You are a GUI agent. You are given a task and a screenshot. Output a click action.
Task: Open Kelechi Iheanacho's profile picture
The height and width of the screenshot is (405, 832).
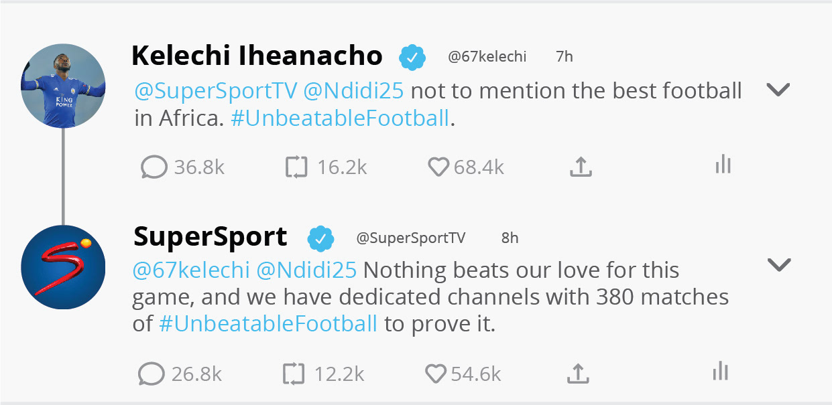click(63, 86)
